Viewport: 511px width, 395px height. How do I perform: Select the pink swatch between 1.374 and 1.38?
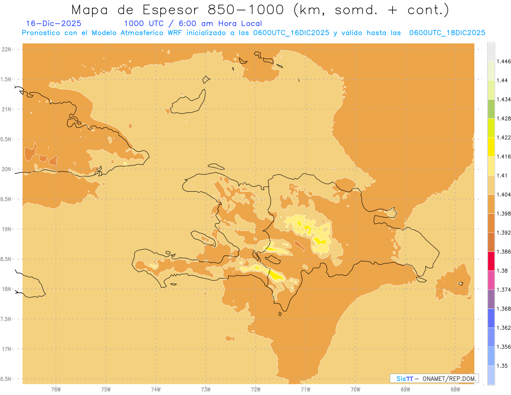[491, 280]
